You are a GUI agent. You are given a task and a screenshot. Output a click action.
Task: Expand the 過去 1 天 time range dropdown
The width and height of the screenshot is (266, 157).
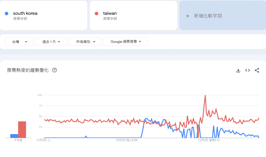coord(51,42)
